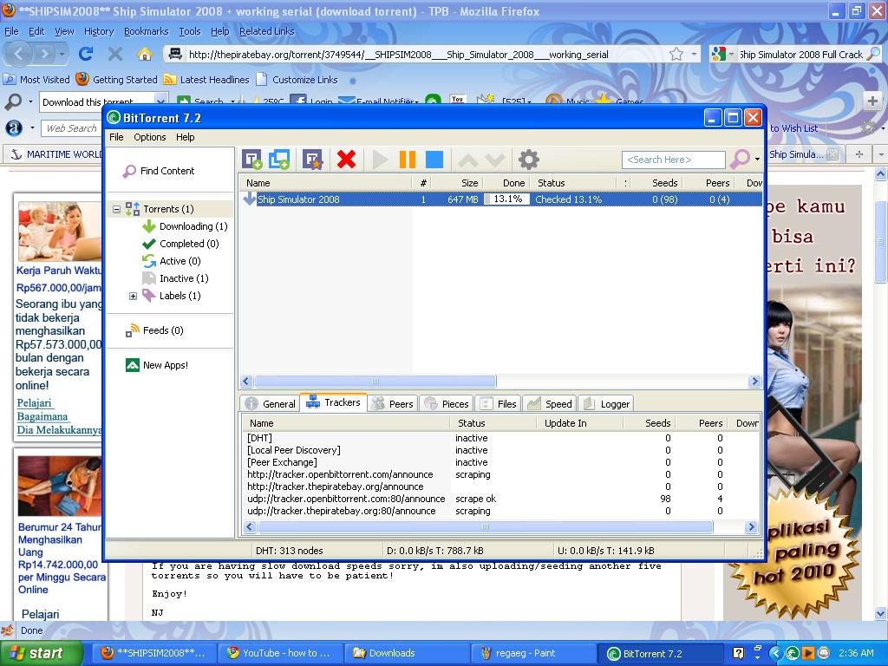Collapse the Torrents (1) tree node
Image resolution: width=888 pixels, height=666 pixels.
pos(117,209)
